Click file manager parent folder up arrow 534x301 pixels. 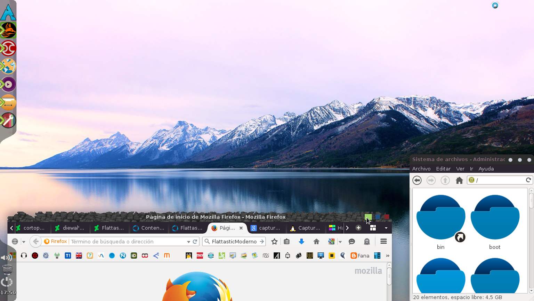click(x=445, y=180)
